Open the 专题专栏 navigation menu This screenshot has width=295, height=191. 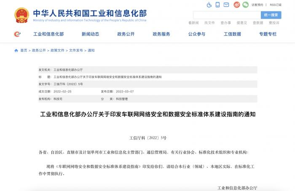(268, 34)
